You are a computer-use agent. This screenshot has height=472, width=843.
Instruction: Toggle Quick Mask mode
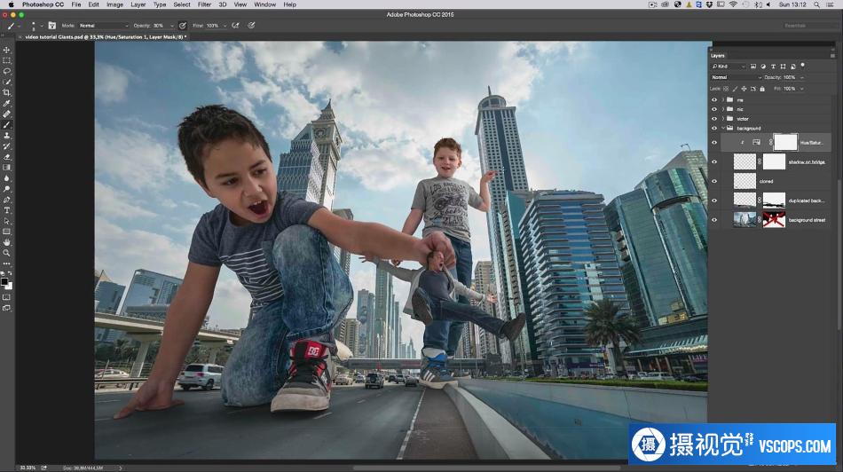[x=6, y=297]
